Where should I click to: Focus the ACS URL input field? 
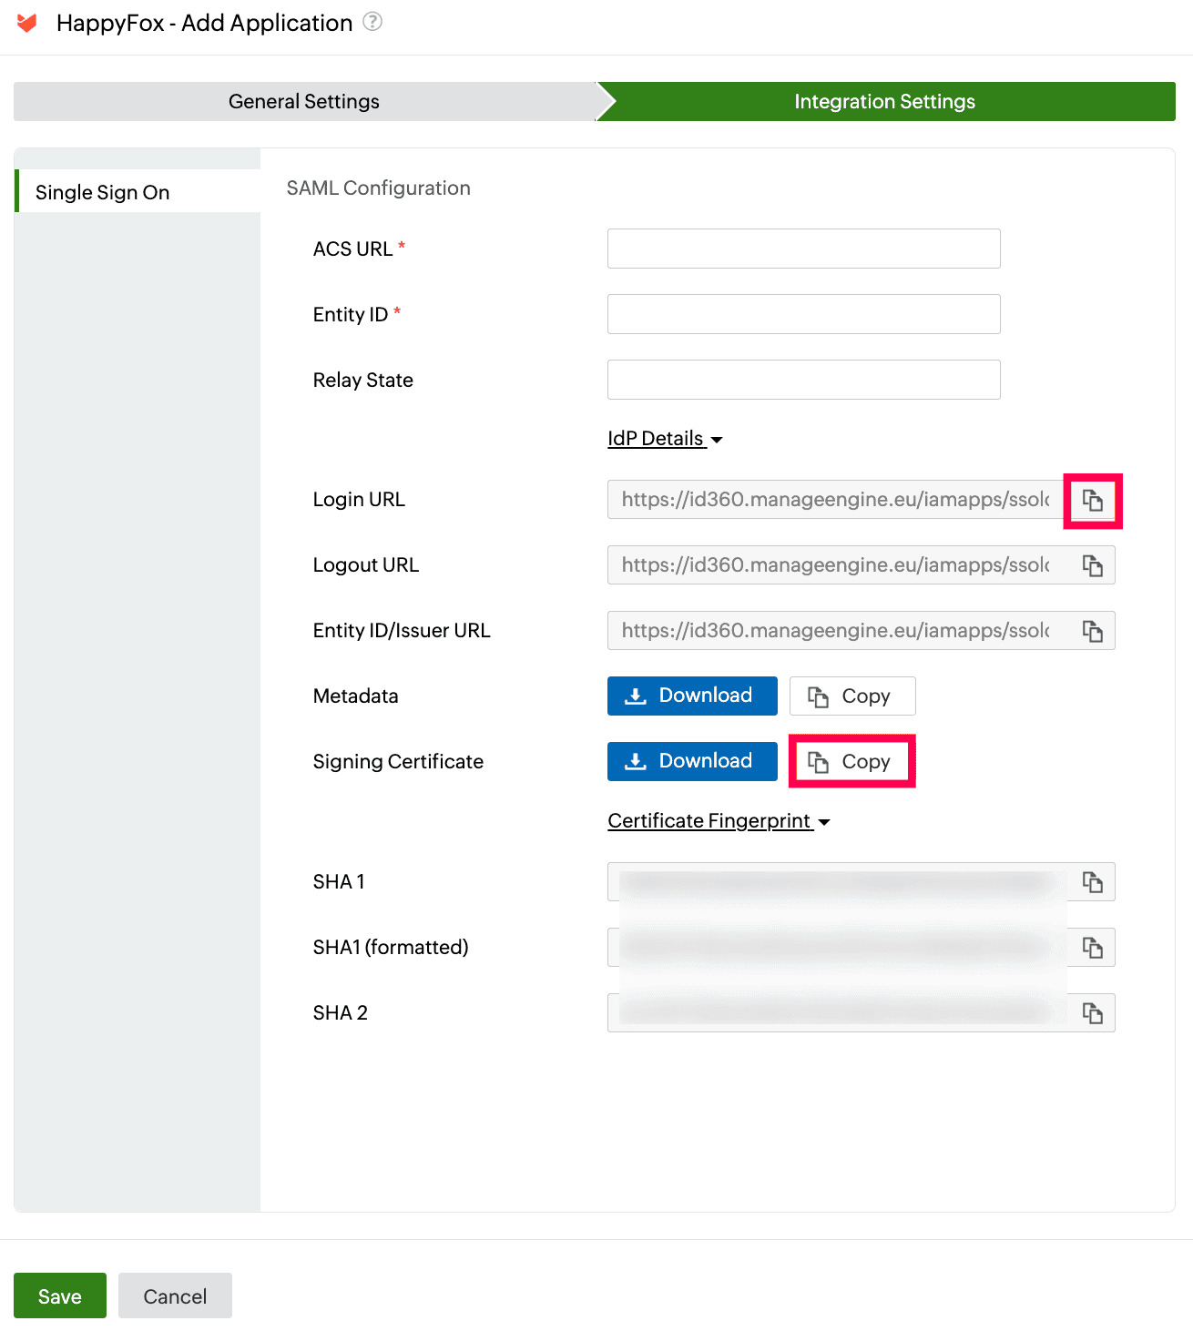(x=804, y=249)
